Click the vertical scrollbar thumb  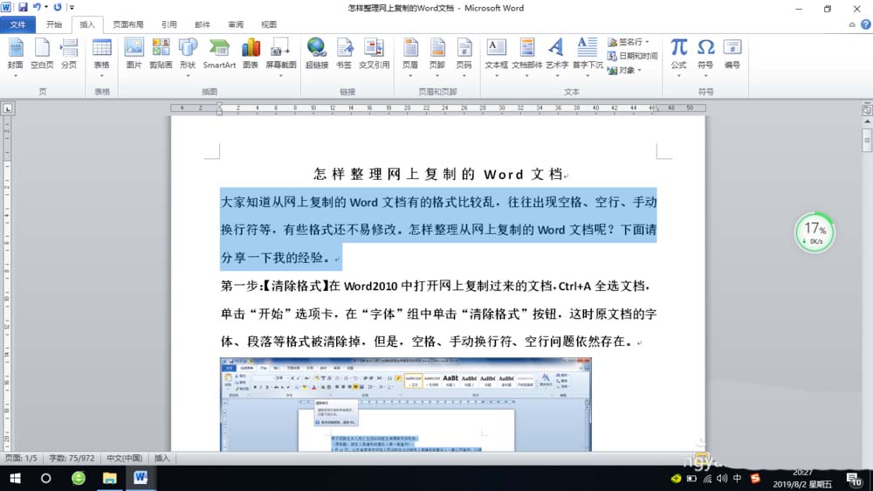pyautogui.click(x=867, y=140)
